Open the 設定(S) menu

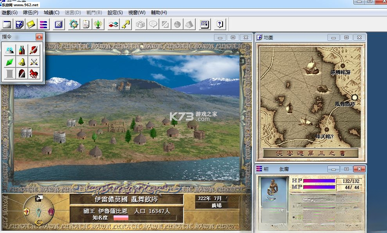[x=115, y=13]
